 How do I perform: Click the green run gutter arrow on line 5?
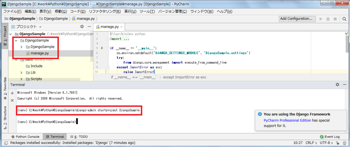[x=103, y=48]
